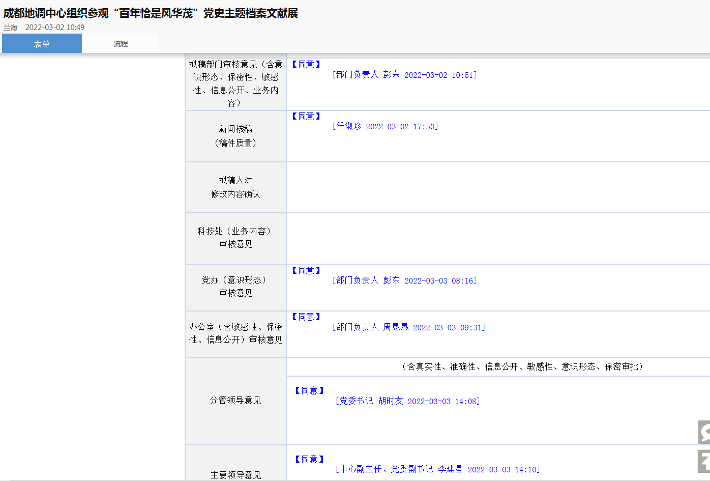
Task: Click the document title 成都地调中心组织参观
Action: click(151, 13)
